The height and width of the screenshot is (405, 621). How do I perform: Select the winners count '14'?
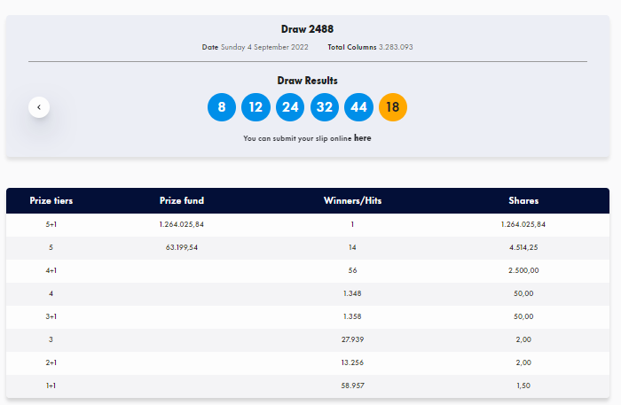pos(352,247)
